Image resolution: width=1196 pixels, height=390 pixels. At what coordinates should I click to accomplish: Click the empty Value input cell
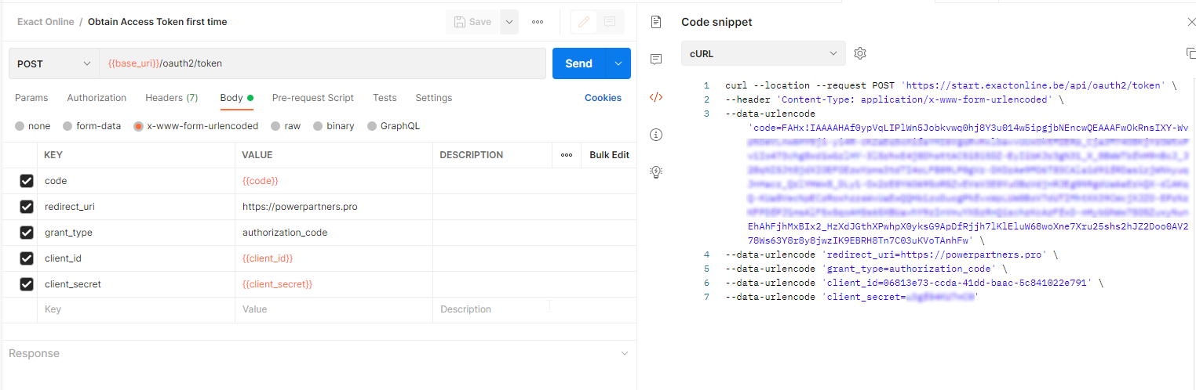[x=334, y=309]
